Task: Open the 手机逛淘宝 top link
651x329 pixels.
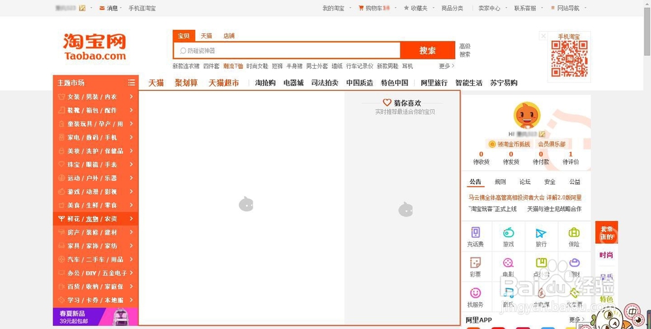Action: [x=142, y=8]
